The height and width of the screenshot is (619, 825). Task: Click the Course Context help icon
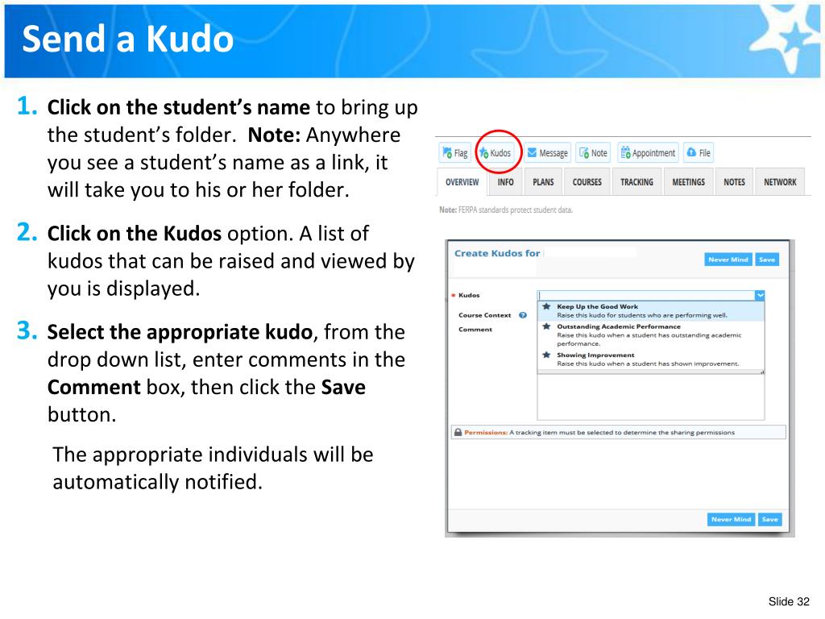(x=522, y=315)
